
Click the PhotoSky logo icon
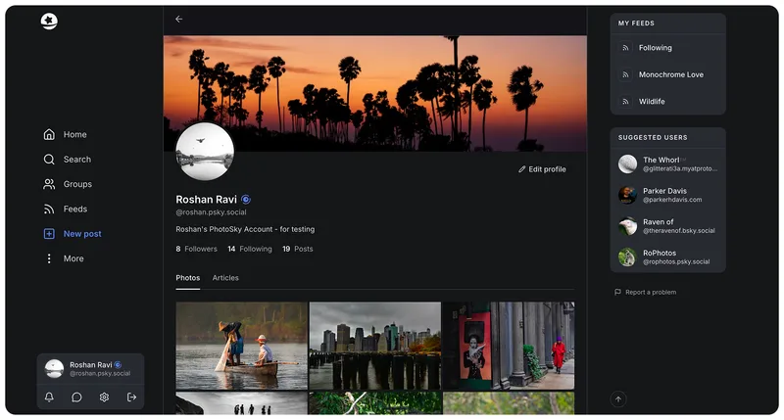(49, 21)
